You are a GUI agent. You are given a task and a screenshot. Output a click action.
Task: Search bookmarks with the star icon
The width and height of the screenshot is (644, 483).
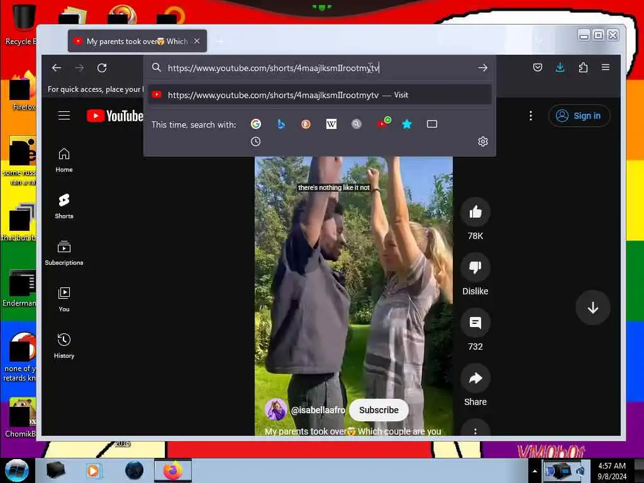[407, 124]
